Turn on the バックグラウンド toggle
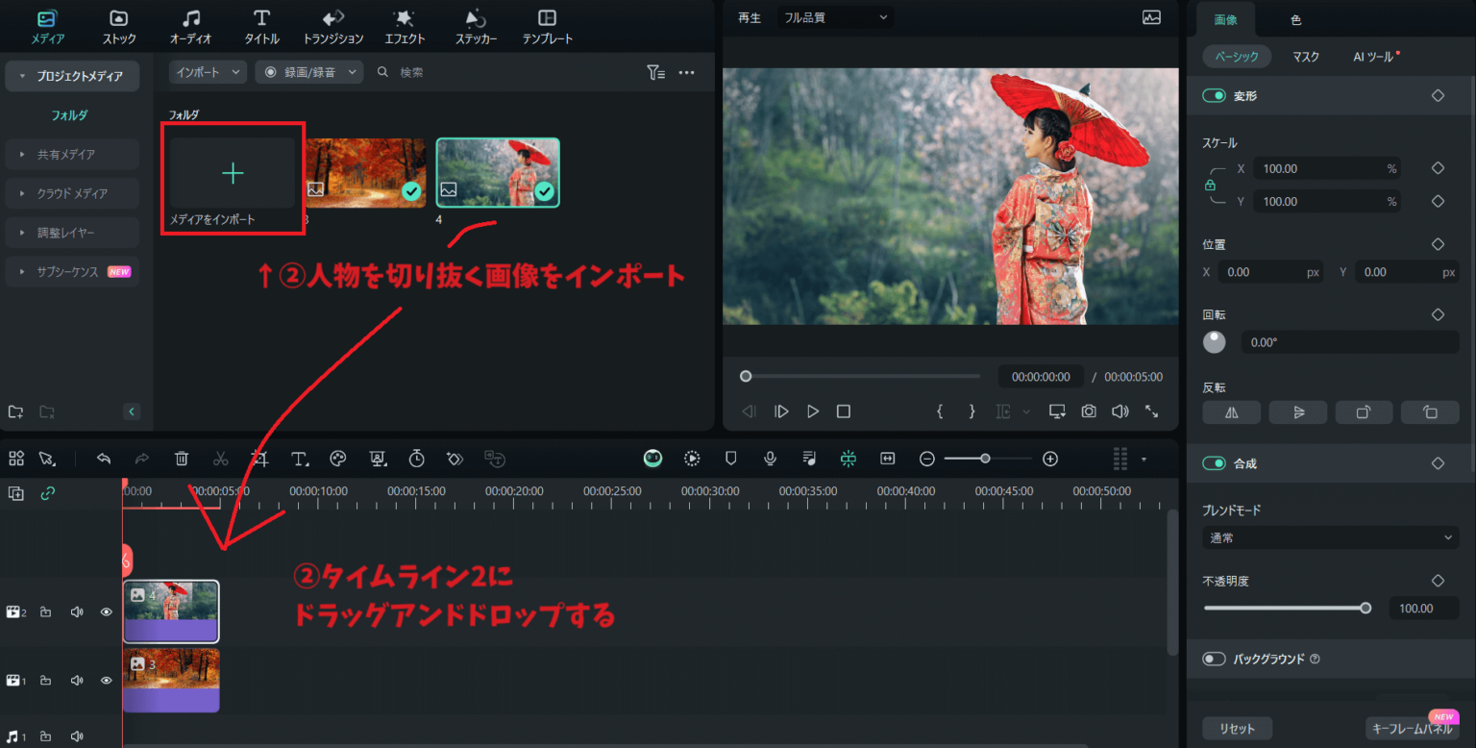Screen dimensions: 1476x748 [1214, 659]
